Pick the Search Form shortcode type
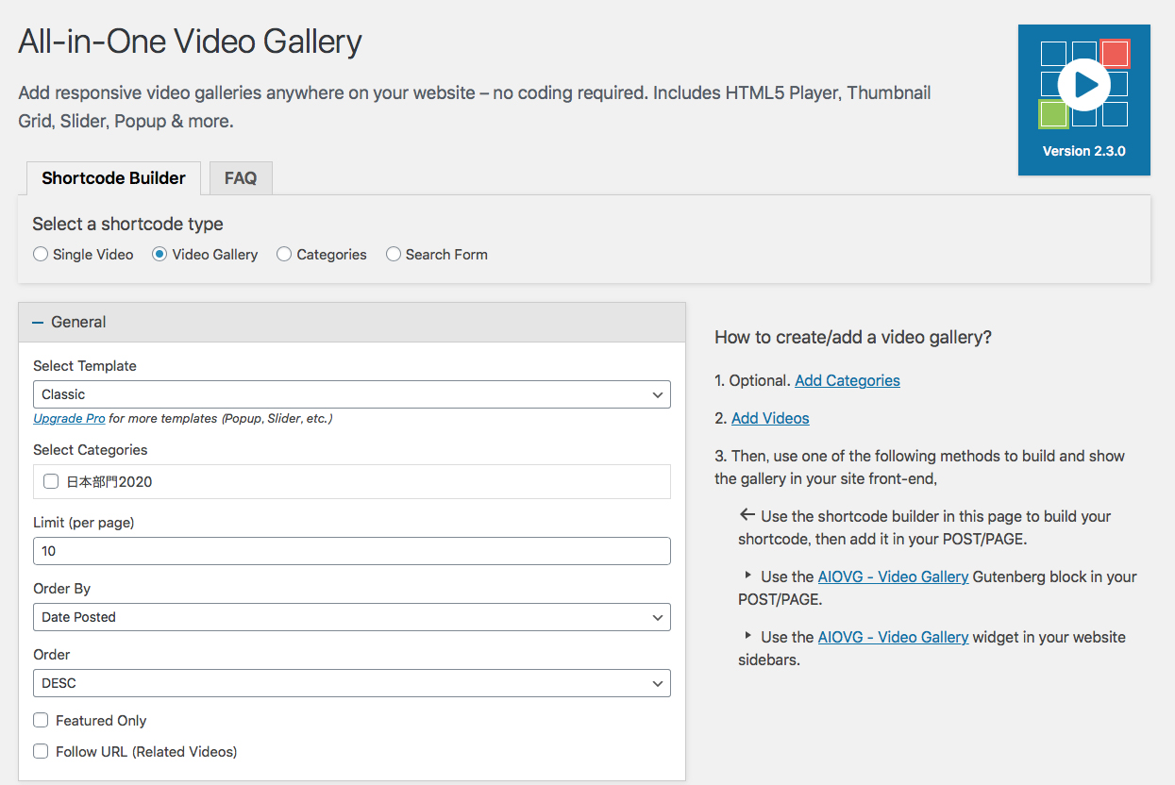 tap(394, 255)
